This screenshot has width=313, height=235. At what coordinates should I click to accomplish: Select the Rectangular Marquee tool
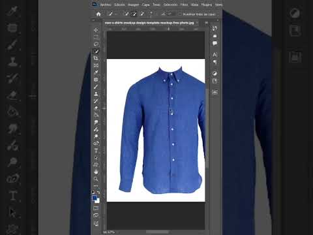[96, 37]
